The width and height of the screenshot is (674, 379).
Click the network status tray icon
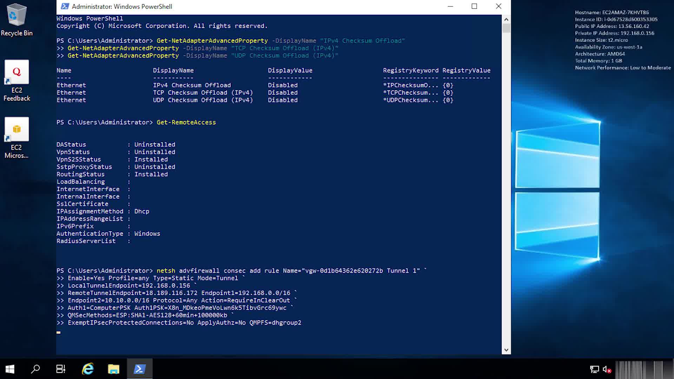click(594, 369)
